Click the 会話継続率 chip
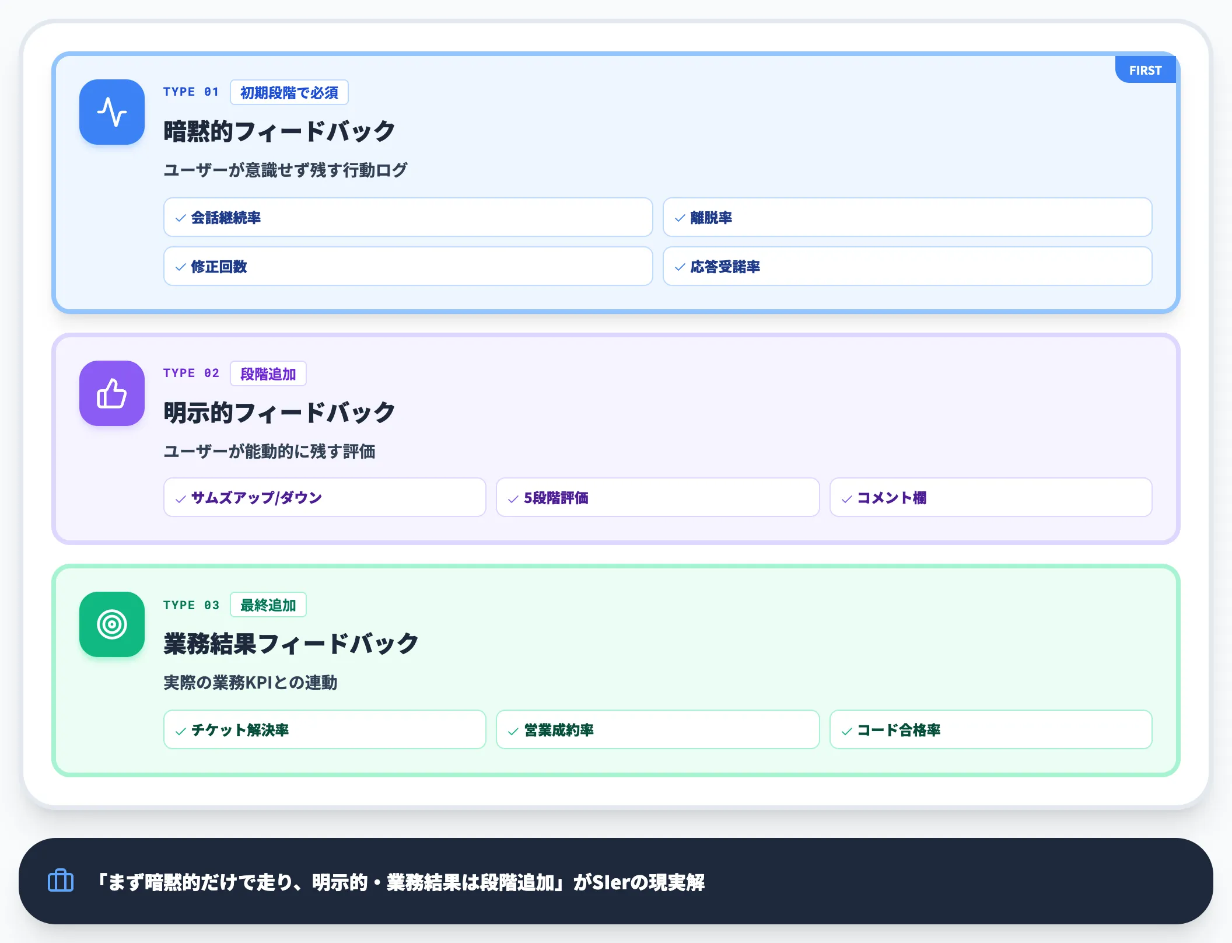Viewport: 1232px width, 943px height. [408, 217]
